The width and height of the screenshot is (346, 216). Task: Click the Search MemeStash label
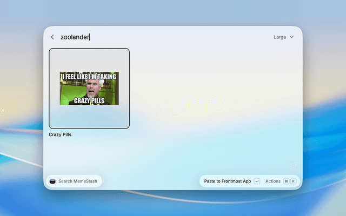click(78, 181)
